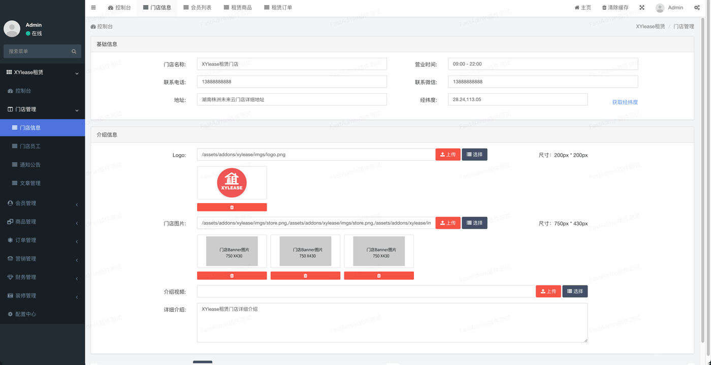Expand the 会员管理 sidebar section
Viewport: 711px width, 365px height.
pyautogui.click(x=43, y=203)
